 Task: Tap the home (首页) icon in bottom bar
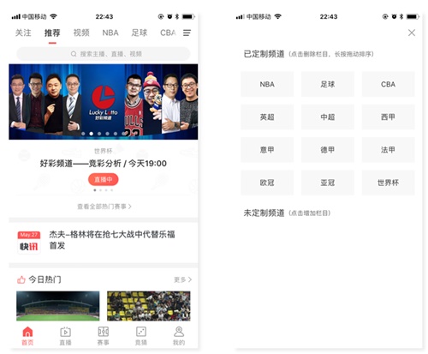(27, 332)
